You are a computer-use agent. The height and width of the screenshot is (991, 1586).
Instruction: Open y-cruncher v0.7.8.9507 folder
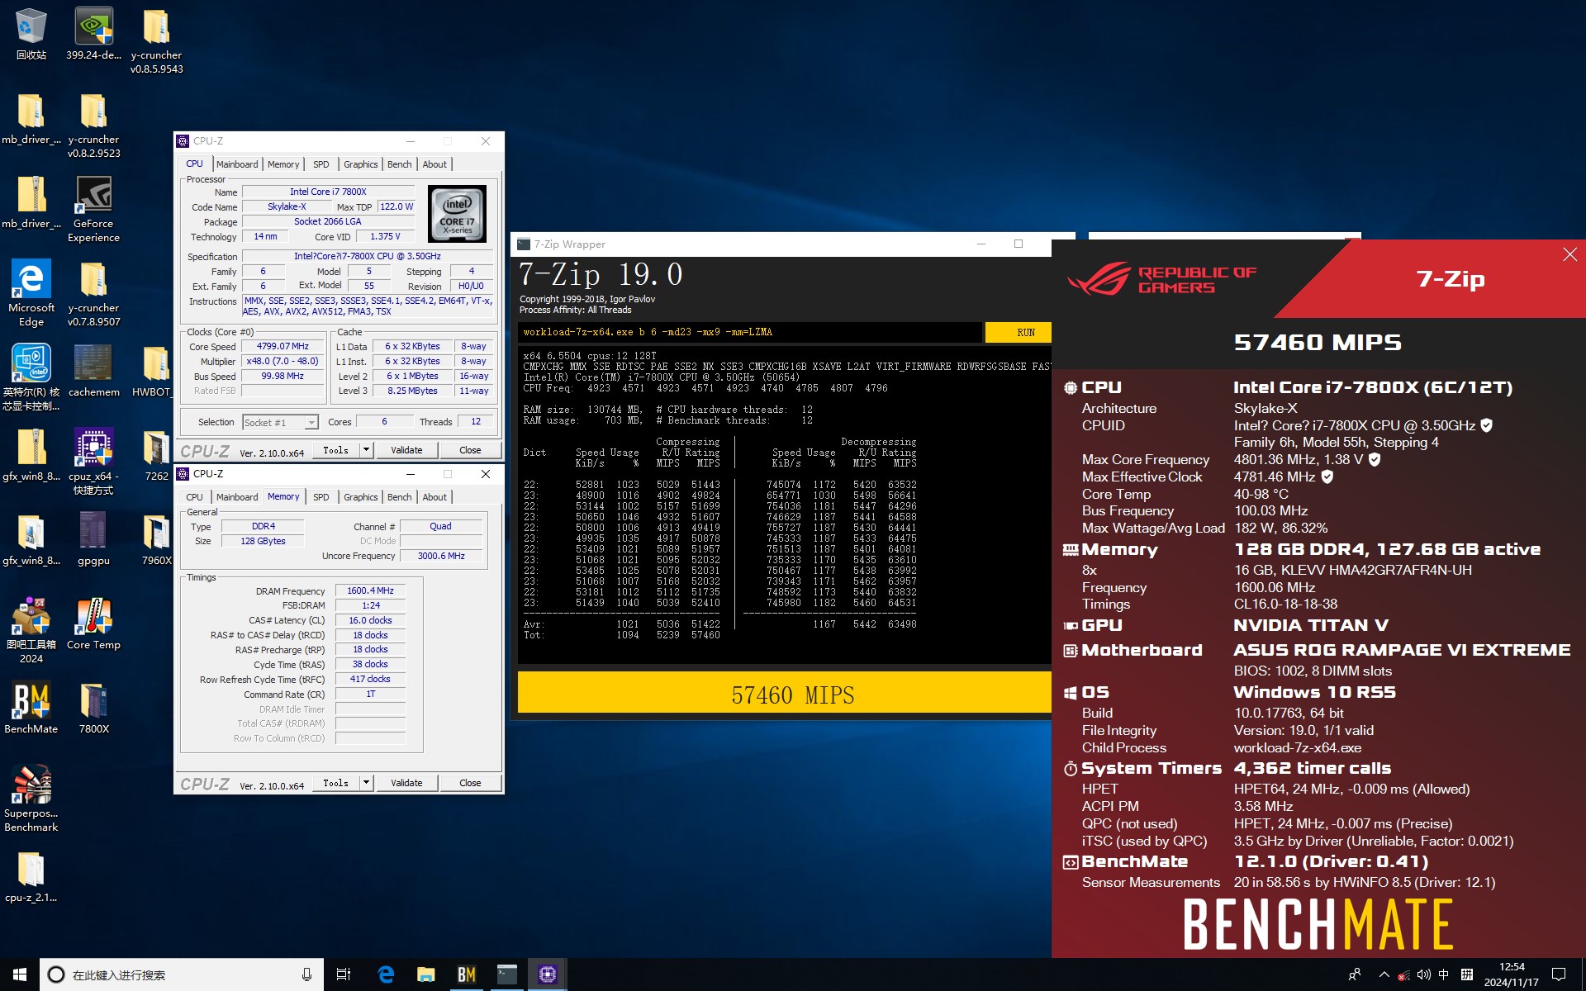click(x=93, y=293)
